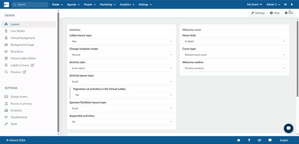Click the home icon in footer

pos(238,140)
